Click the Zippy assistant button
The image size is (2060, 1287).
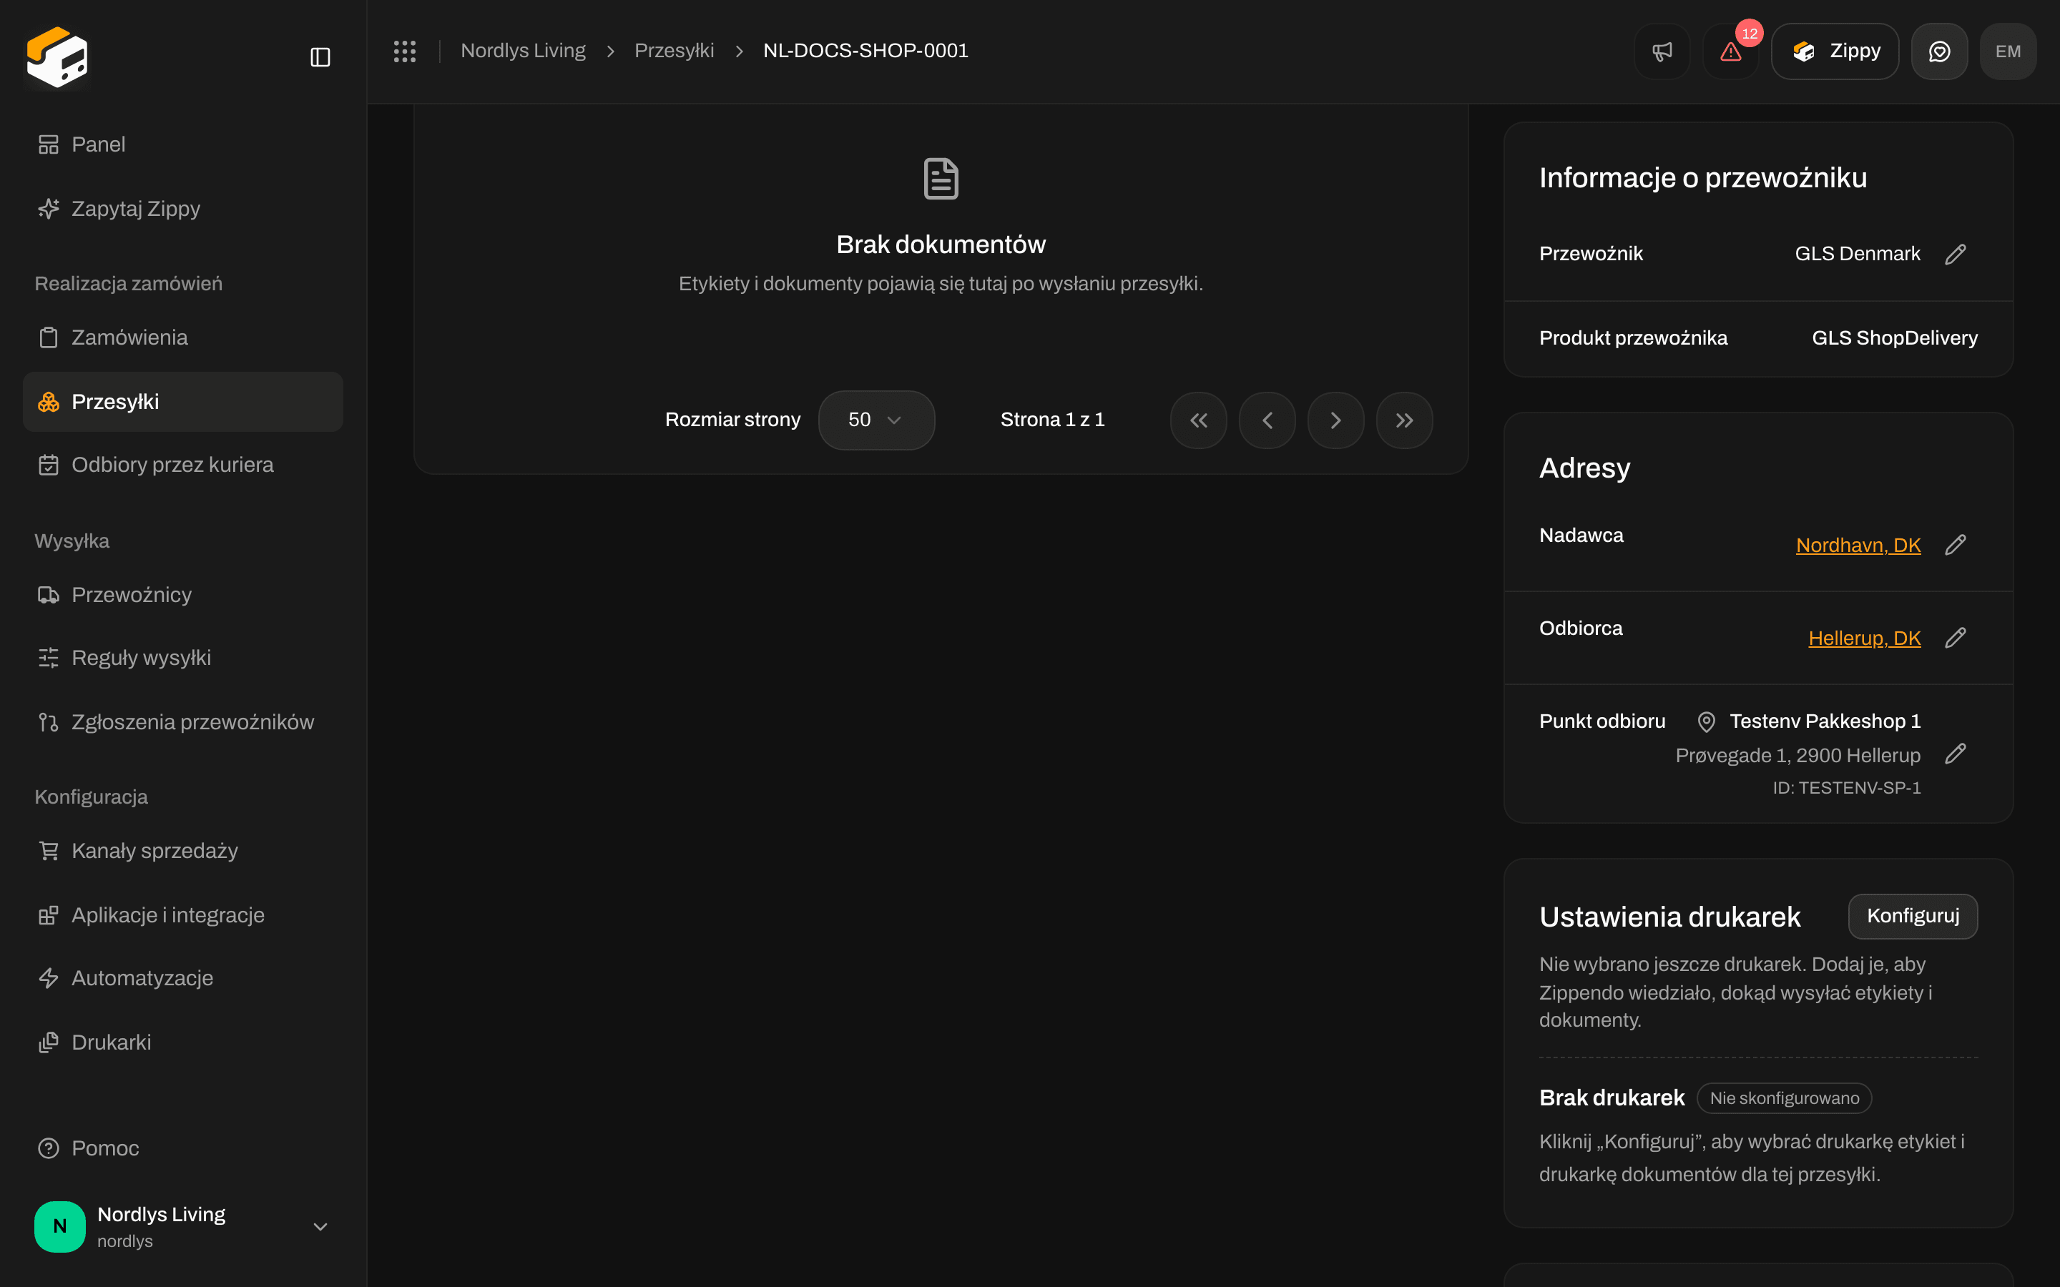pyautogui.click(x=1835, y=51)
